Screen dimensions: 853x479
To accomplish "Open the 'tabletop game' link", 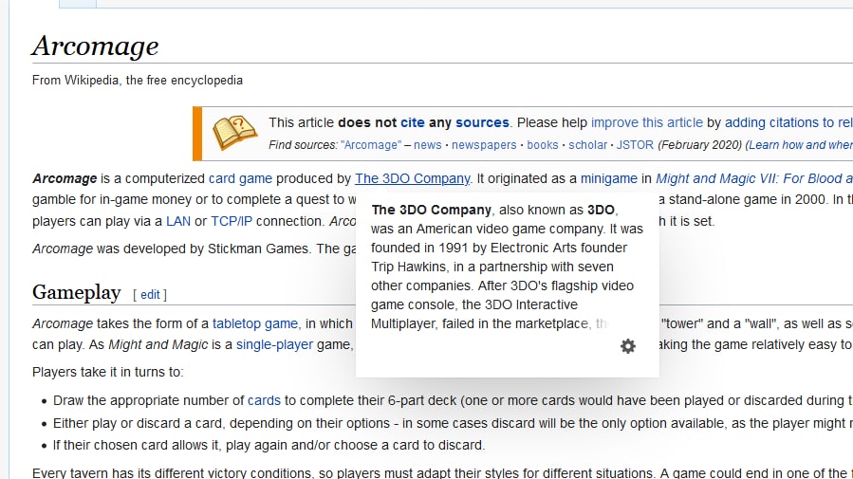I will (255, 323).
